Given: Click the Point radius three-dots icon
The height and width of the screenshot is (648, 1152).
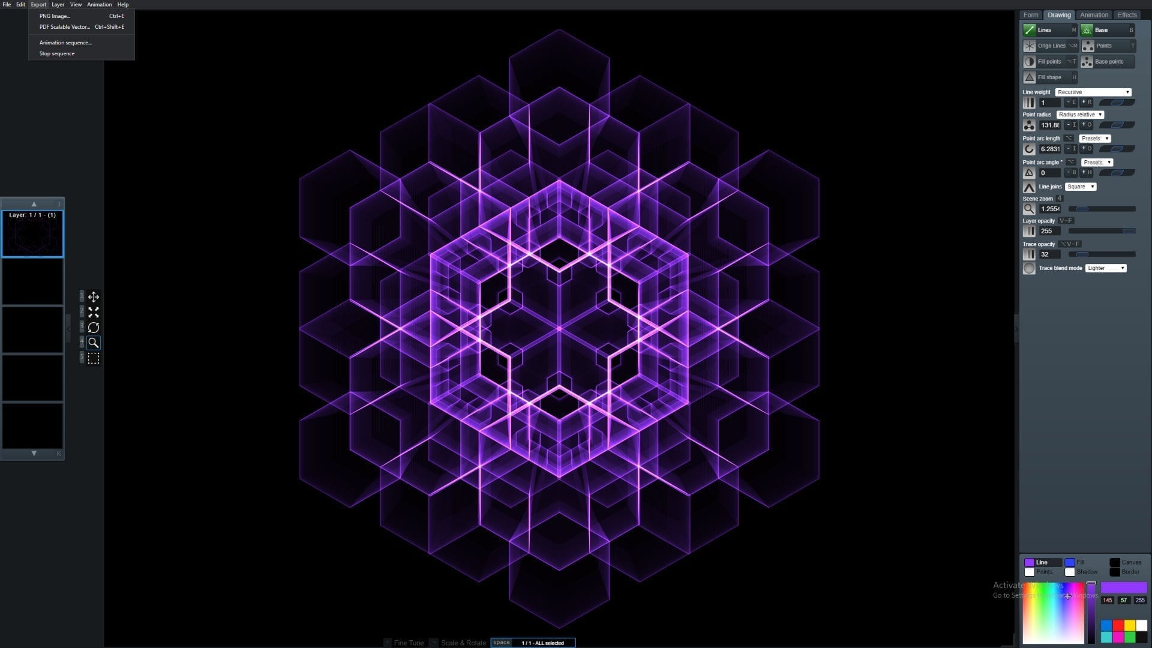Looking at the screenshot, I should pyautogui.click(x=1029, y=125).
